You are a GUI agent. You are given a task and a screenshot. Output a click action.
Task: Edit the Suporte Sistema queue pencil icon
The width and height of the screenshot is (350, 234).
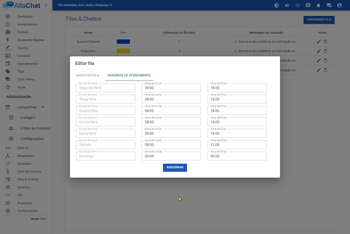click(x=319, y=42)
